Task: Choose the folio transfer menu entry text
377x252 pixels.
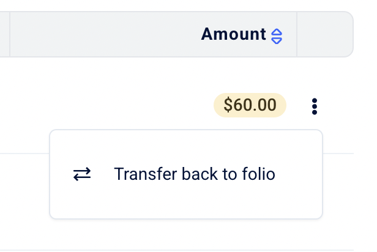Action: [194, 174]
